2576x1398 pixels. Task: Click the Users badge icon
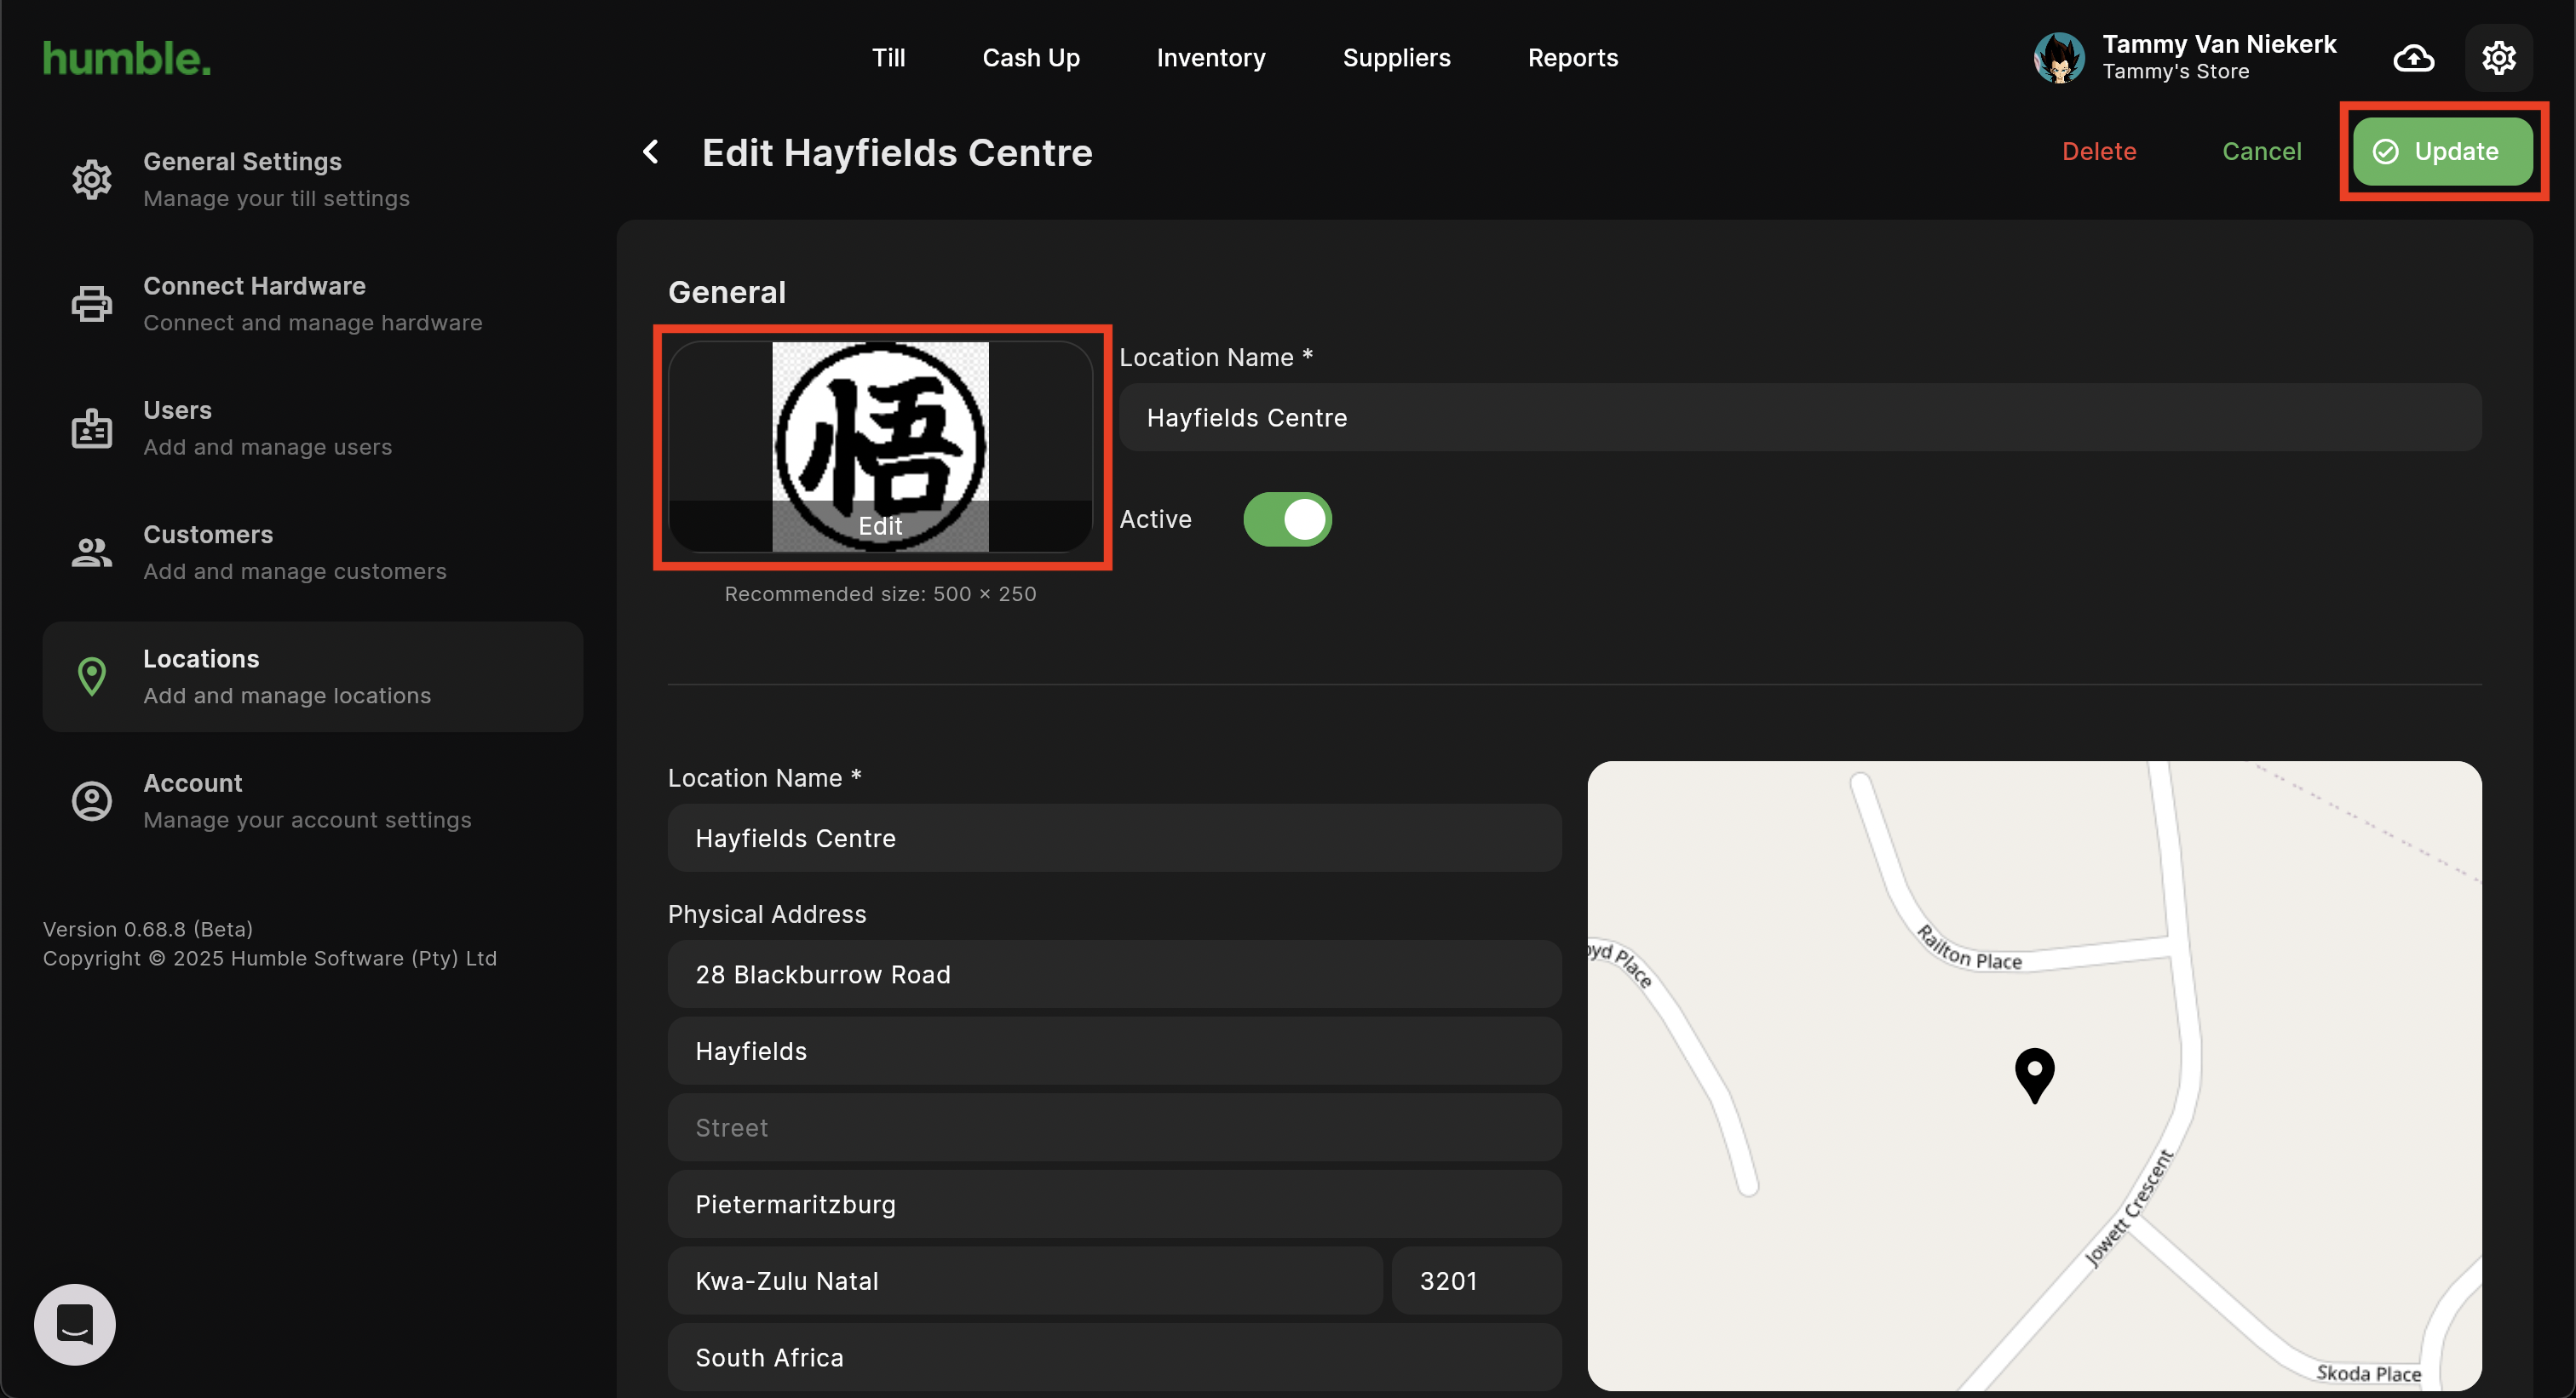pos(92,429)
